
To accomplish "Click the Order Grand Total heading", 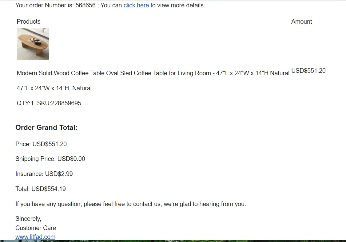I will click(46, 127).
